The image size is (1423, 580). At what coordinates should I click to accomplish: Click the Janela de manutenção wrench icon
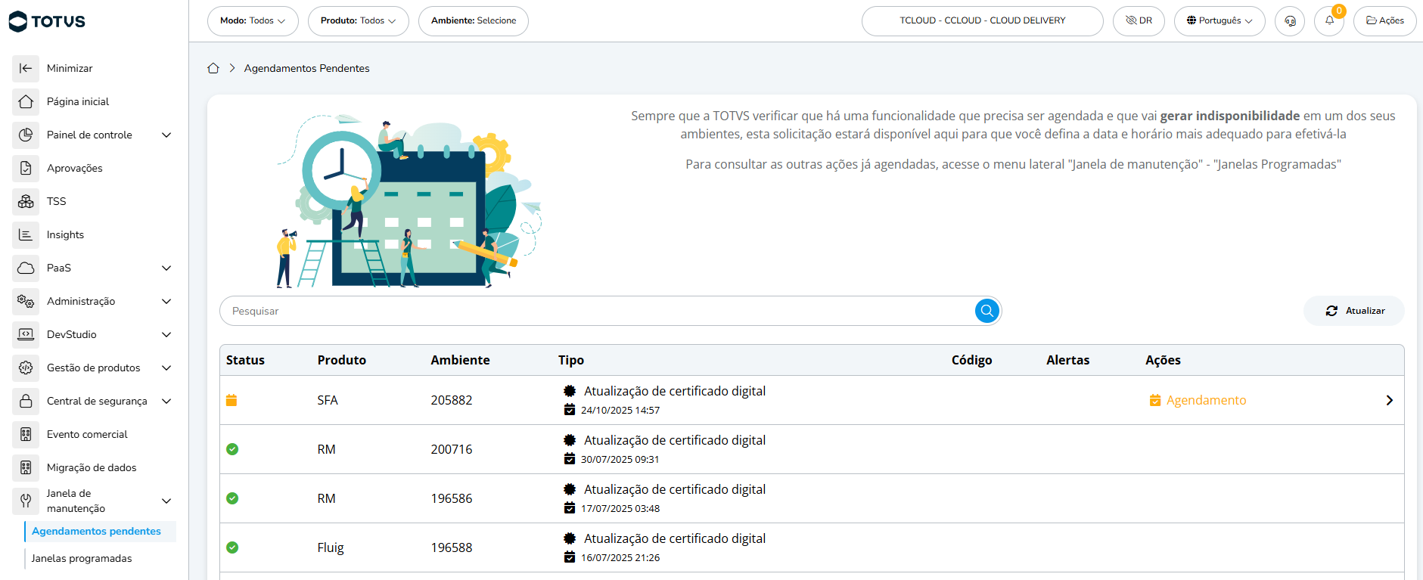click(x=26, y=501)
